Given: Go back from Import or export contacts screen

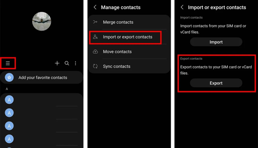Looking at the screenshot, I should 182,7.
